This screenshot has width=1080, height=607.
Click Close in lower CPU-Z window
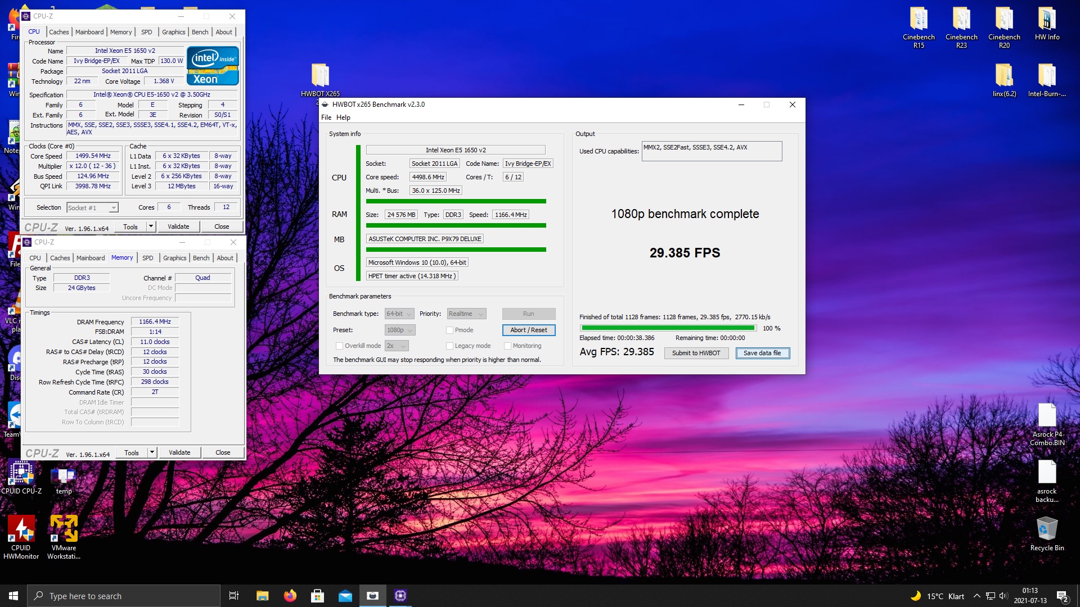pyautogui.click(x=223, y=452)
